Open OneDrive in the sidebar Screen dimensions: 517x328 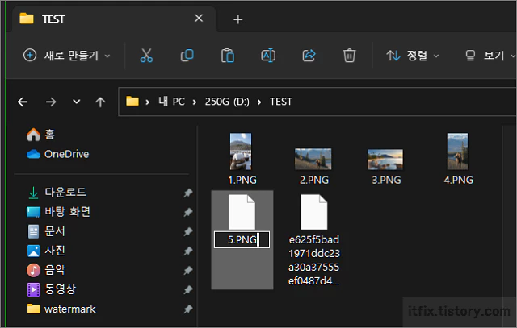pyautogui.click(x=58, y=154)
